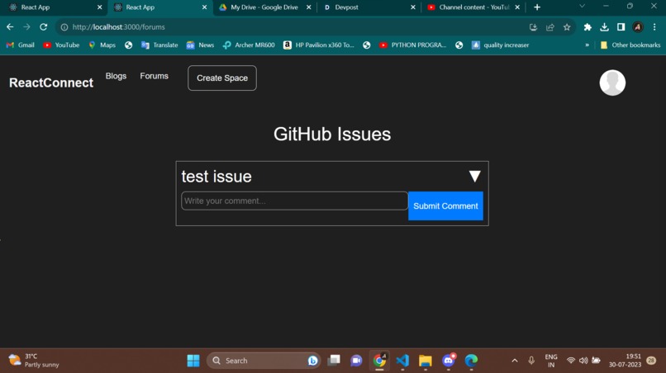Image resolution: width=666 pixels, height=373 pixels.
Task: Open the Maps bookmark
Action: [x=102, y=45]
